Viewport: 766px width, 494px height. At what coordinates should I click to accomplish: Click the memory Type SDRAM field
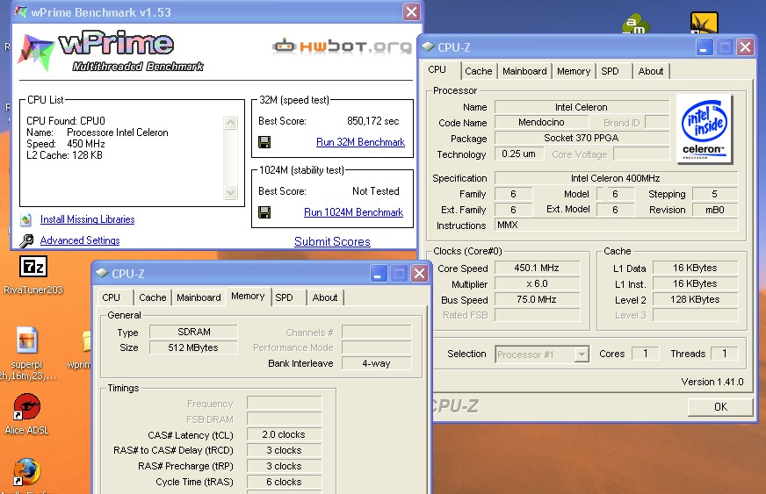click(193, 332)
